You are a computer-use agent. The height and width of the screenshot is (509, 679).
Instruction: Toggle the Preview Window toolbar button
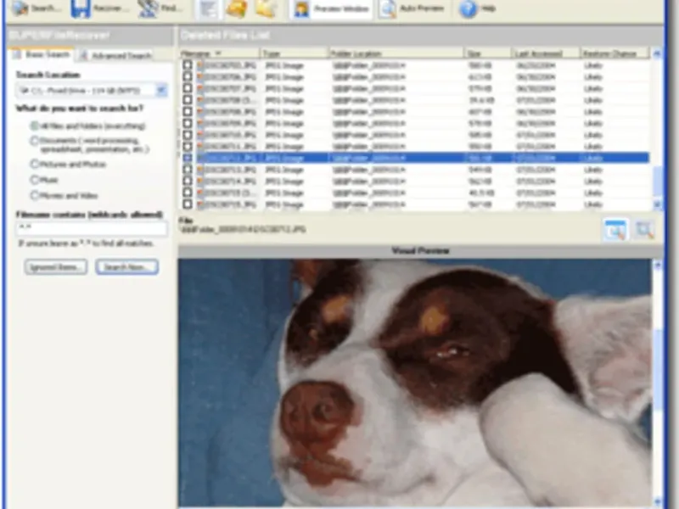pos(331,8)
